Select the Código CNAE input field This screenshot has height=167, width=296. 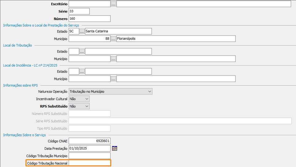tap(89, 141)
